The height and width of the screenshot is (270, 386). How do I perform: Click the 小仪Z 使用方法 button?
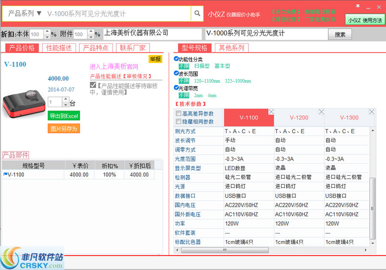pyautogui.click(x=365, y=20)
